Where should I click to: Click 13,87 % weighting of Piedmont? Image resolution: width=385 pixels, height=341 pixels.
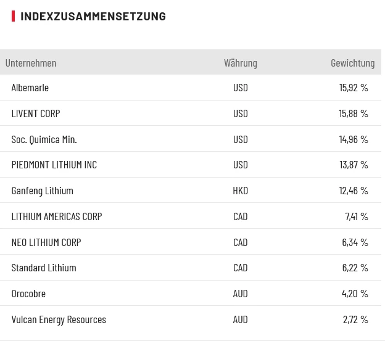click(x=353, y=165)
